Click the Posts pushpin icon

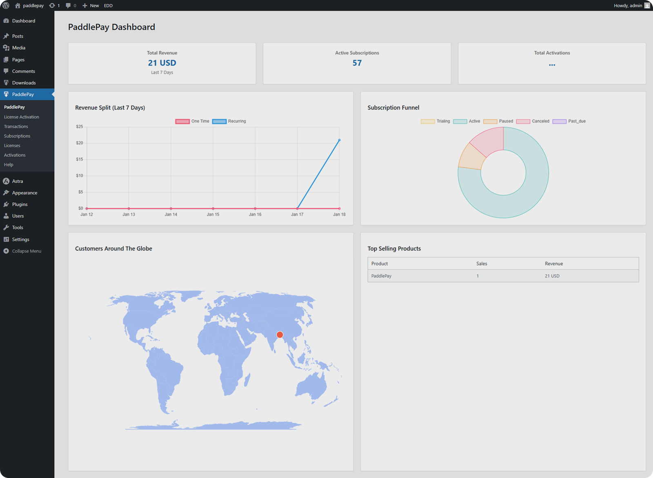[x=6, y=36]
